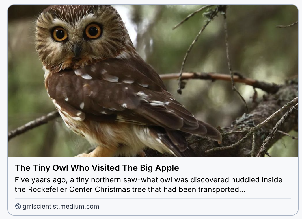Click the description text starting 'Five years ago'

(x=148, y=185)
